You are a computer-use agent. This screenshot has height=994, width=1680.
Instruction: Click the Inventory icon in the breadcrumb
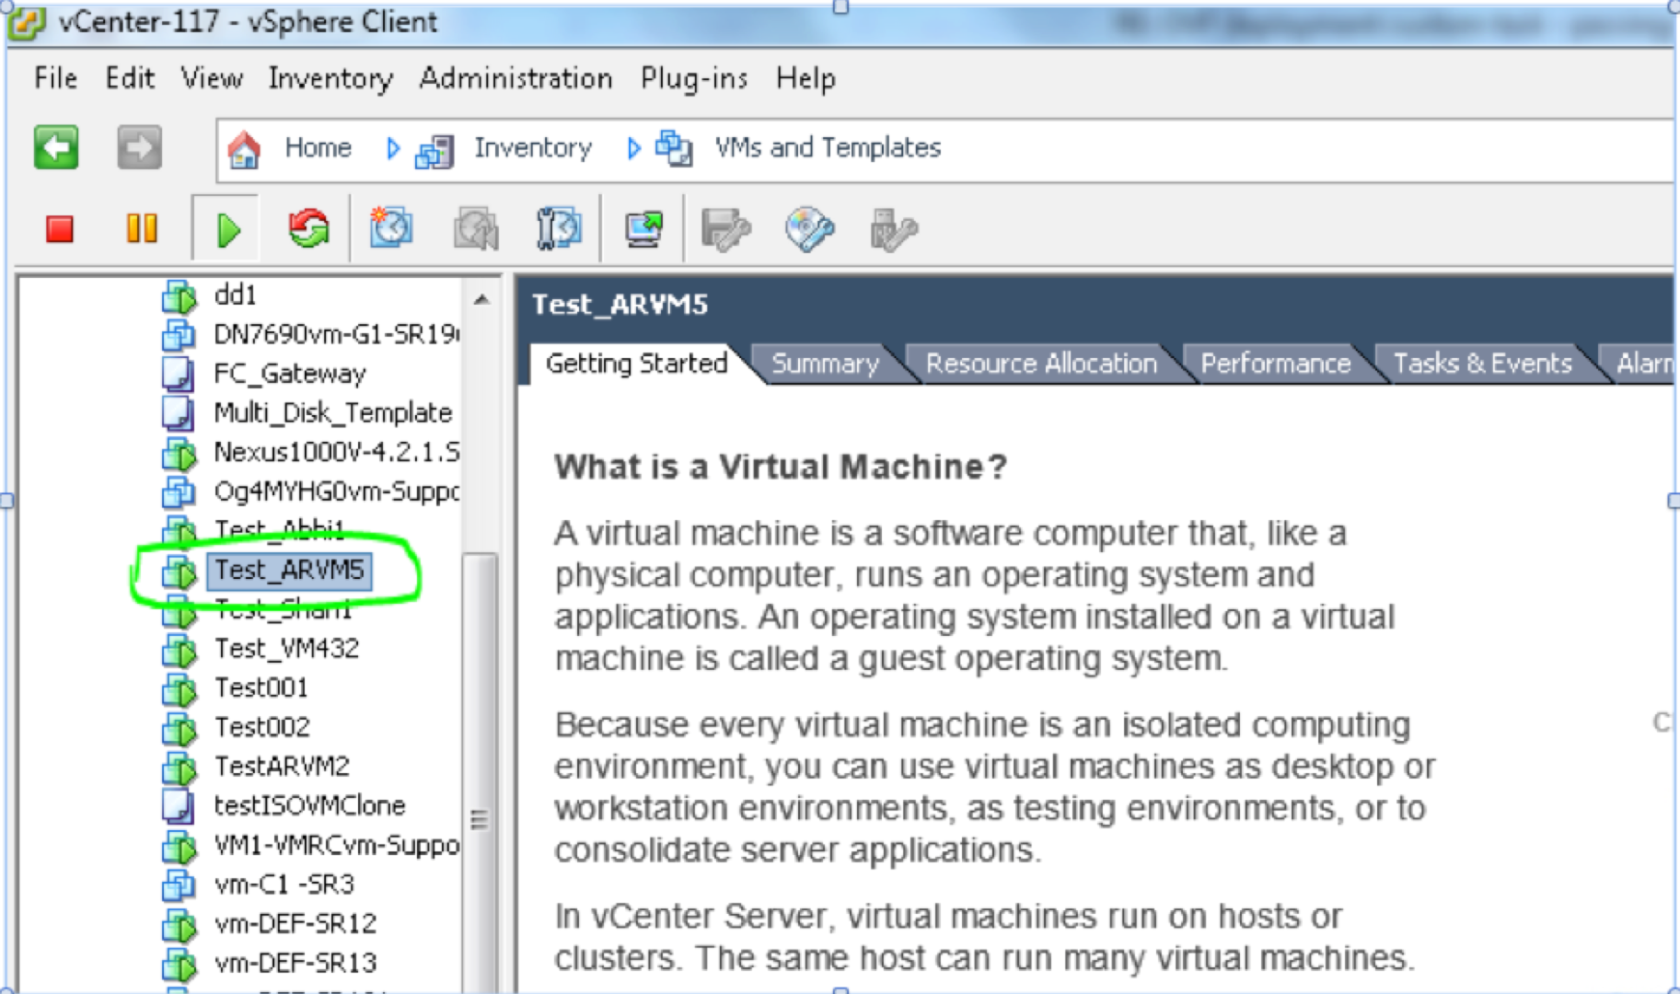pos(434,150)
